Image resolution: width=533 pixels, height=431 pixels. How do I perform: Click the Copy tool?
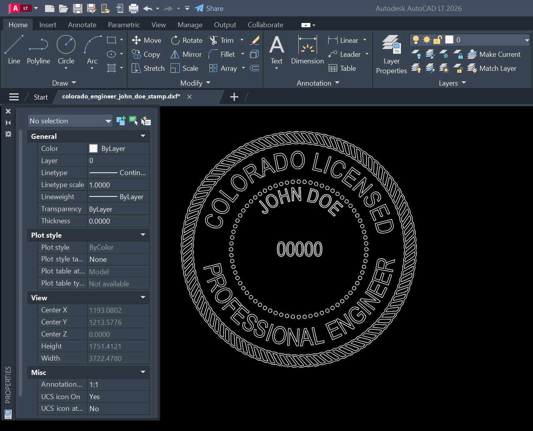[146, 54]
